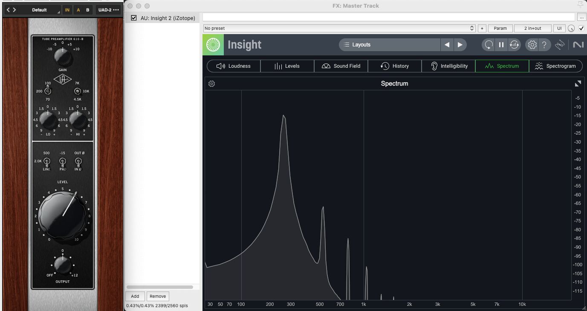Toggle the AU: Insight 2 plugin checkbox
Image resolution: width=587 pixels, height=311 pixels.
[x=134, y=18]
